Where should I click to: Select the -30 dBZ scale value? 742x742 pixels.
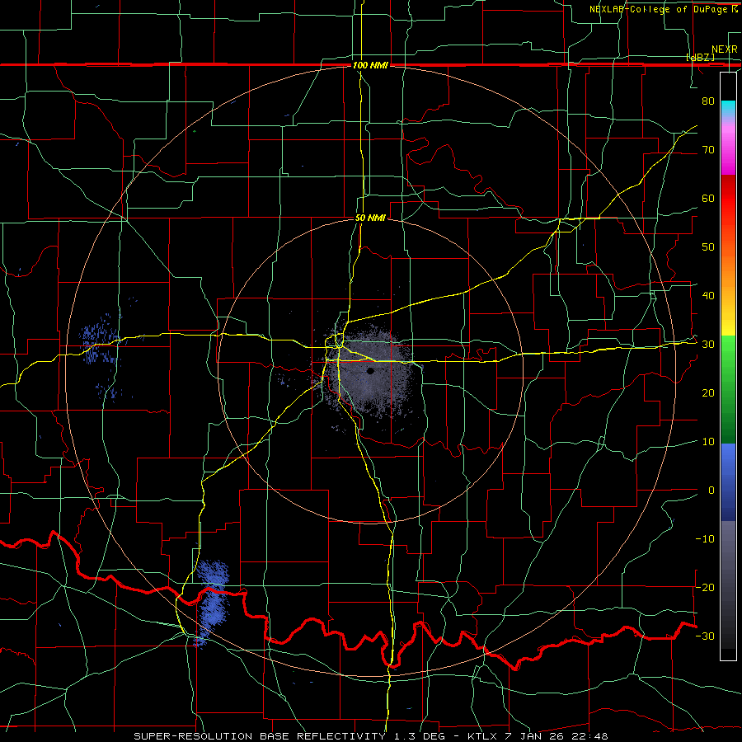pos(705,636)
